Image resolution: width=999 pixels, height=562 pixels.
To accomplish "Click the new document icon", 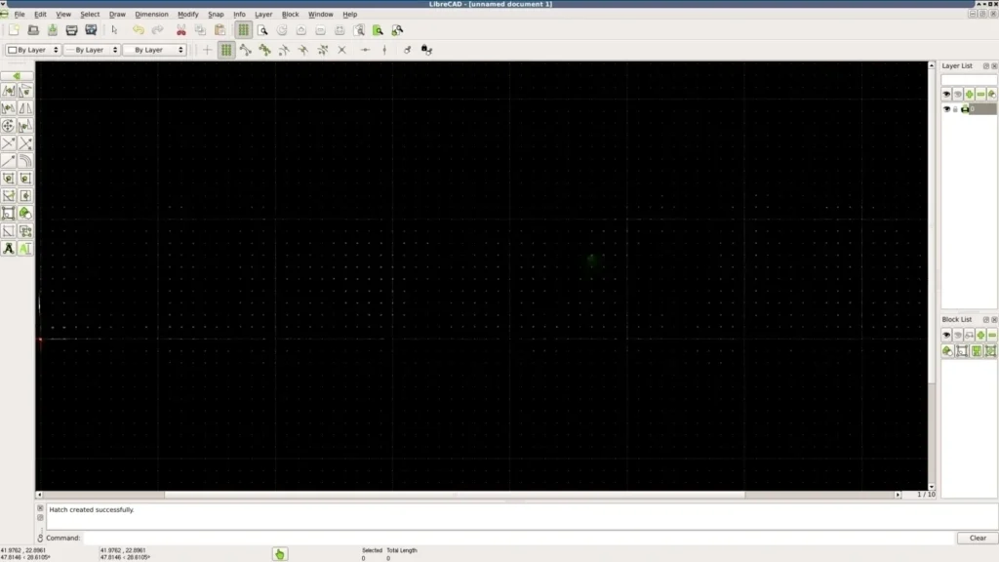I will 14,30.
